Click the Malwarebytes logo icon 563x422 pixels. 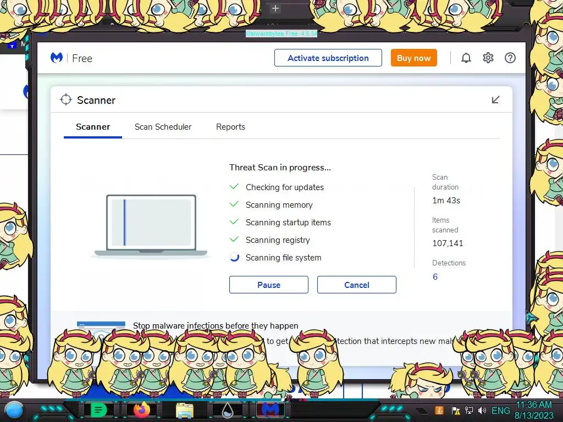[57, 58]
